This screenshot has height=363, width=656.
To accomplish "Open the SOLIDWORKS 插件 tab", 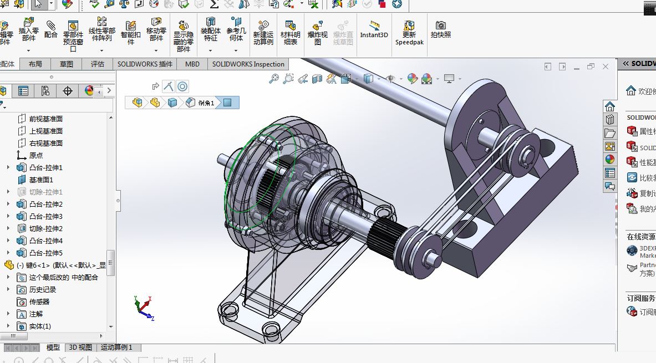I will tap(145, 64).
